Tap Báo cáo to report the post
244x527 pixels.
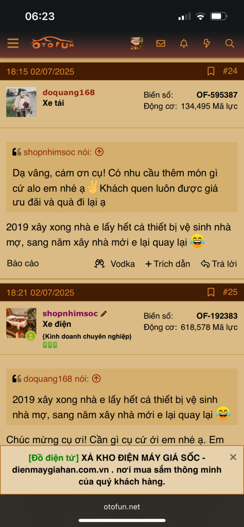[x=23, y=263]
